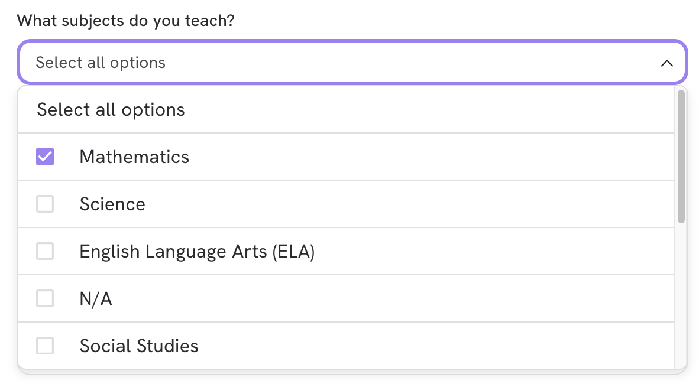Click the checked purple checkbox next to Mathematics
Viewport: 699px width, 384px height.
44,156
